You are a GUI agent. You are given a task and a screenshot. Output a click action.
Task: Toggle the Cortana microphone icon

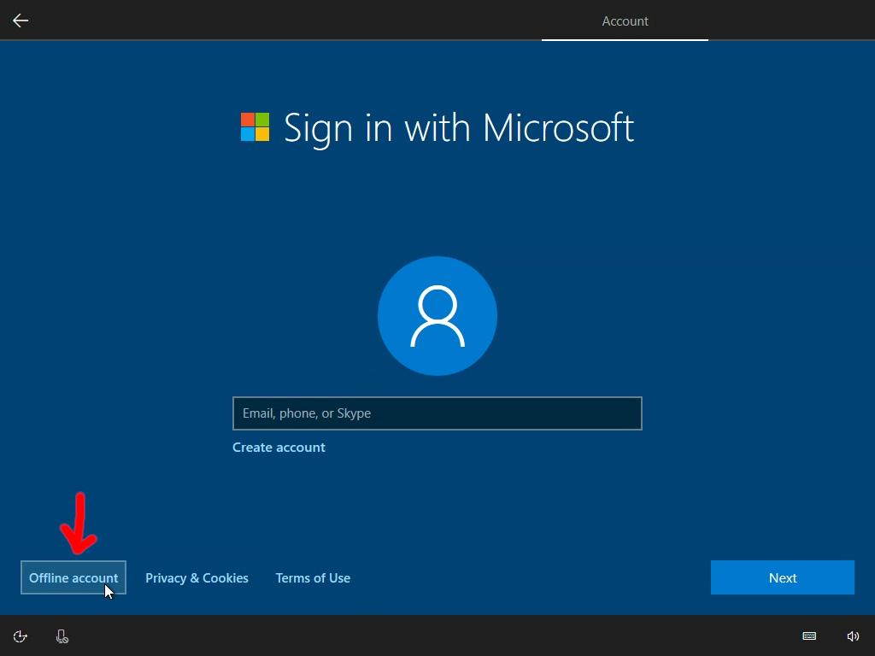tap(62, 636)
